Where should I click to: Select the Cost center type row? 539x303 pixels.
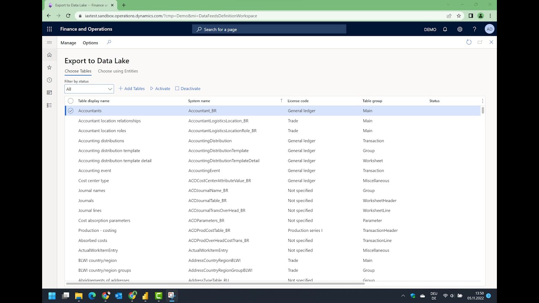(272, 181)
